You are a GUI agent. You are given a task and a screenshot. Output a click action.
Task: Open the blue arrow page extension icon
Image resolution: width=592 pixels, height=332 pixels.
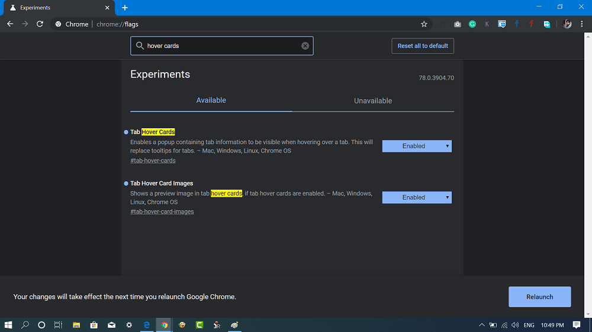click(546, 24)
